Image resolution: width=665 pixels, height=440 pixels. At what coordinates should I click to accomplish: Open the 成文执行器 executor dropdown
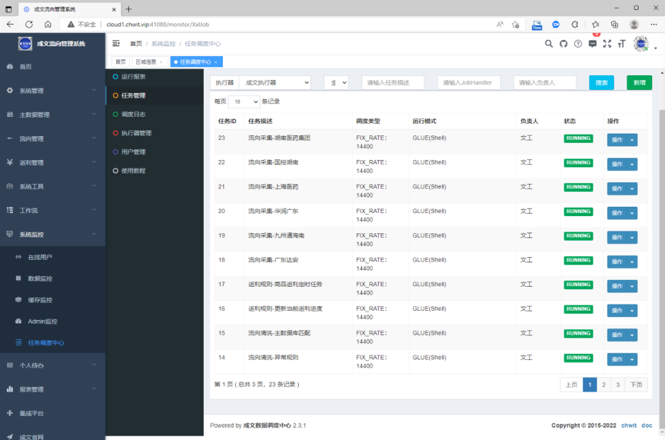(x=275, y=82)
